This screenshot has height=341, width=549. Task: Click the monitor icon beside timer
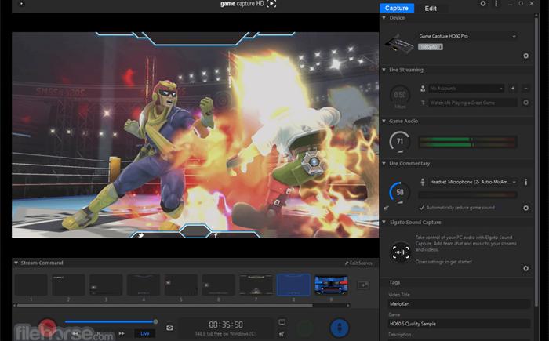282,322
